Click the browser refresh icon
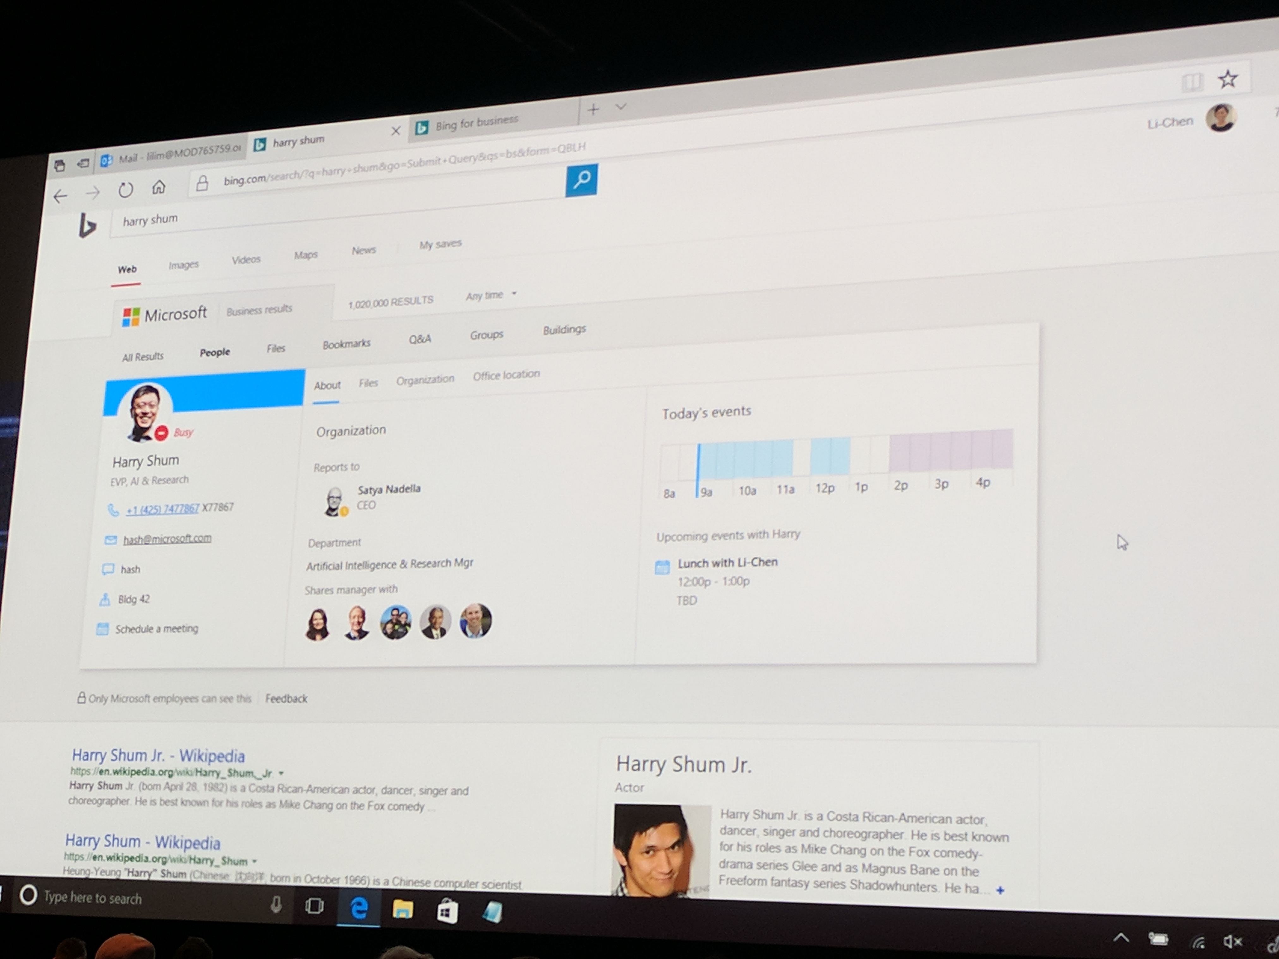The height and width of the screenshot is (959, 1279). click(x=125, y=190)
